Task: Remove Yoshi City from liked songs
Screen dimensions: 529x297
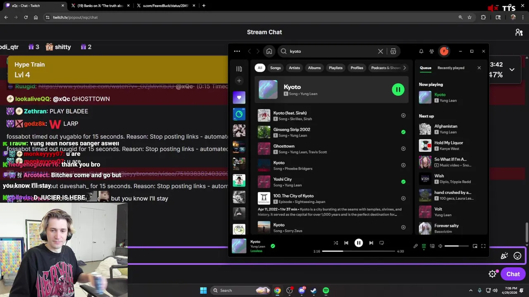Action: [x=403, y=181]
